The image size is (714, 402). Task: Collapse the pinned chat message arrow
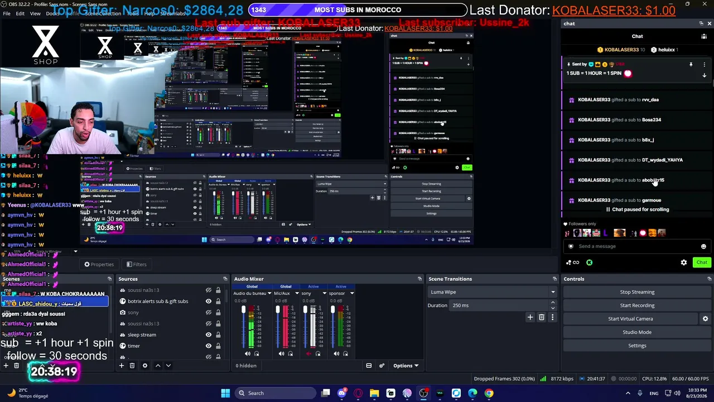tap(704, 75)
